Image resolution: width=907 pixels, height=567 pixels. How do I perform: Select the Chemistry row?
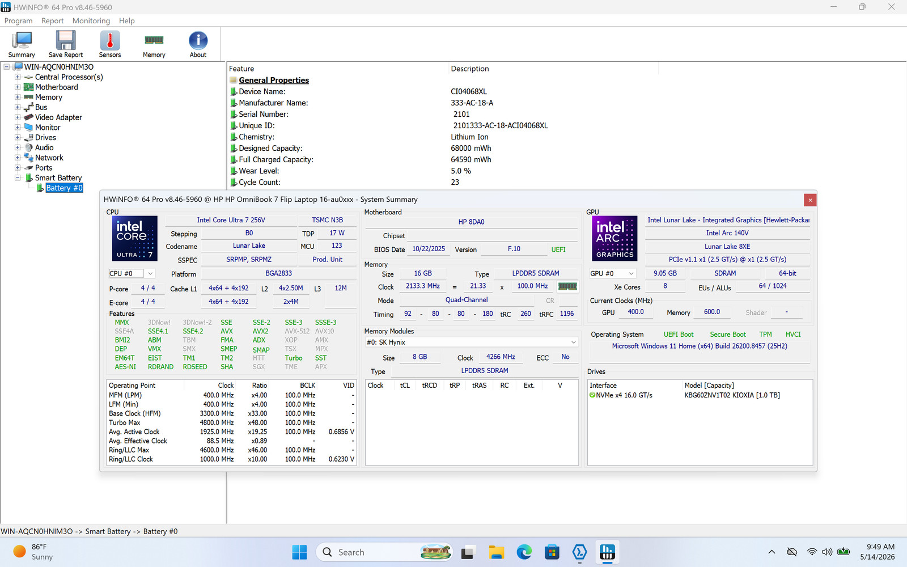(359, 137)
